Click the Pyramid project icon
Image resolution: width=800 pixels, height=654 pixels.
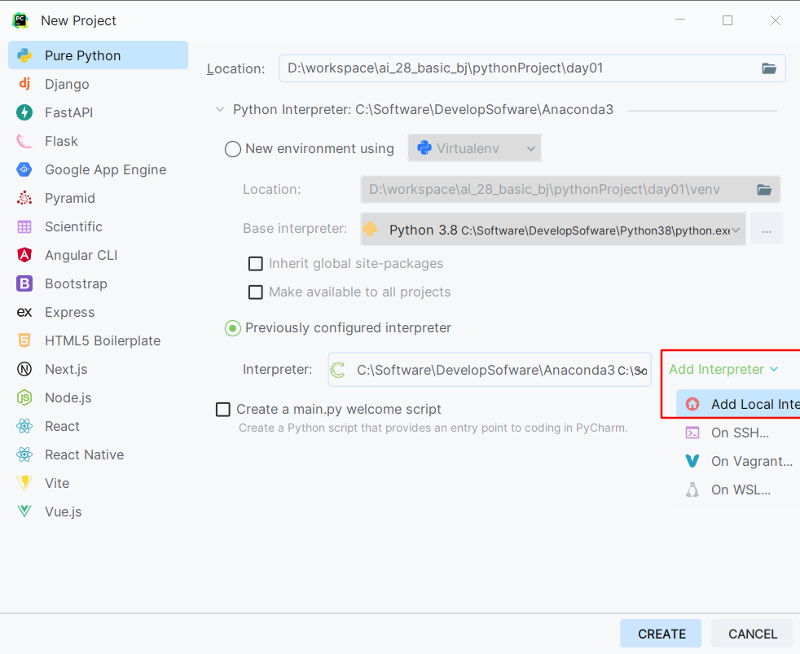coord(24,198)
